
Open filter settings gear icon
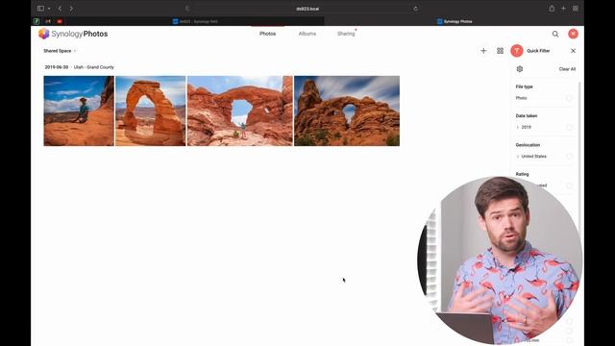[x=520, y=69]
